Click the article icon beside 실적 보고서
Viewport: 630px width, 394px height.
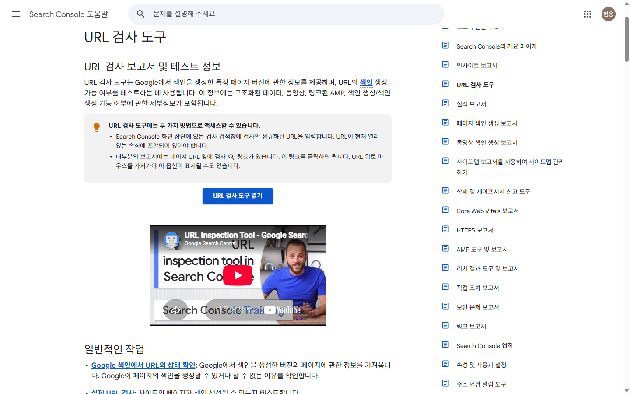445,103
